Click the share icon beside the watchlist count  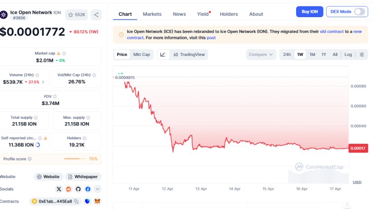(96, 15)
